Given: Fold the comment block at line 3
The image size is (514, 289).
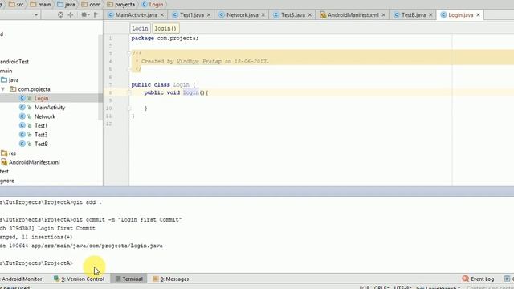Looking at the screenshot, I should (x=129, y=54).
